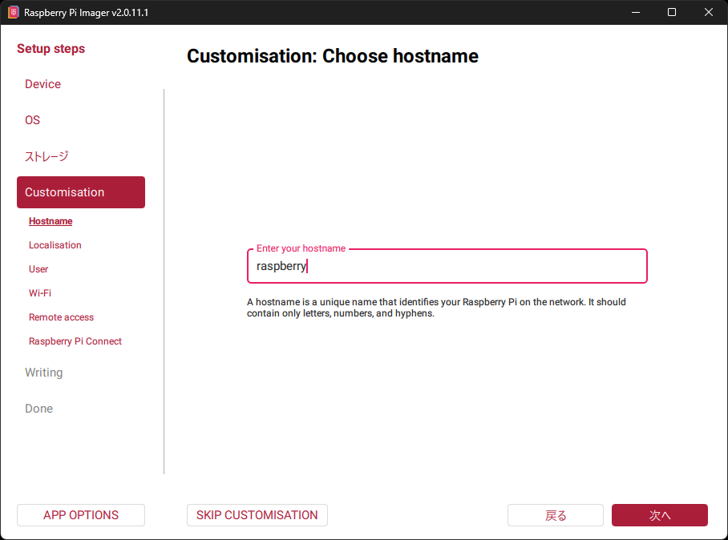Maximize the Raspberry Pi Imager window

tap(672, 12)
